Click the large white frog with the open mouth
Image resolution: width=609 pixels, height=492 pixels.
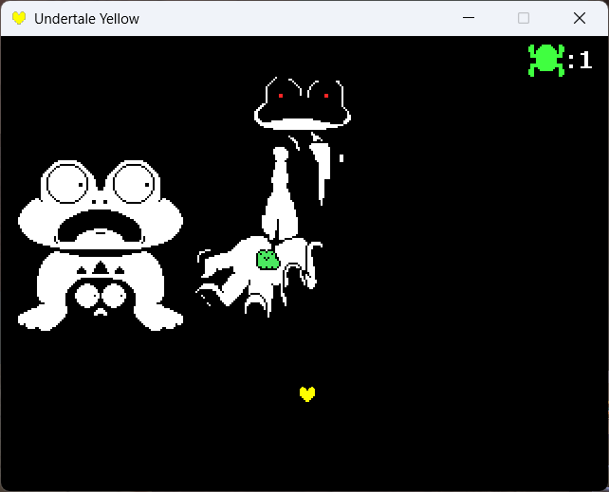[101, 246]
